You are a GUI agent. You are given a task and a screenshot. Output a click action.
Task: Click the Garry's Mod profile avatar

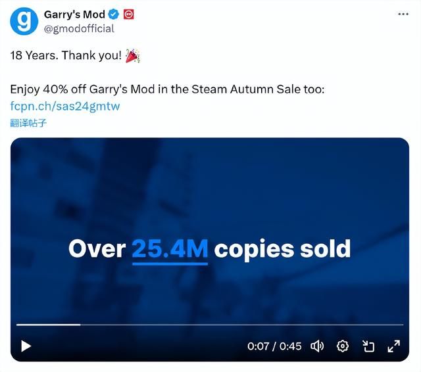[x=24, y=22]
